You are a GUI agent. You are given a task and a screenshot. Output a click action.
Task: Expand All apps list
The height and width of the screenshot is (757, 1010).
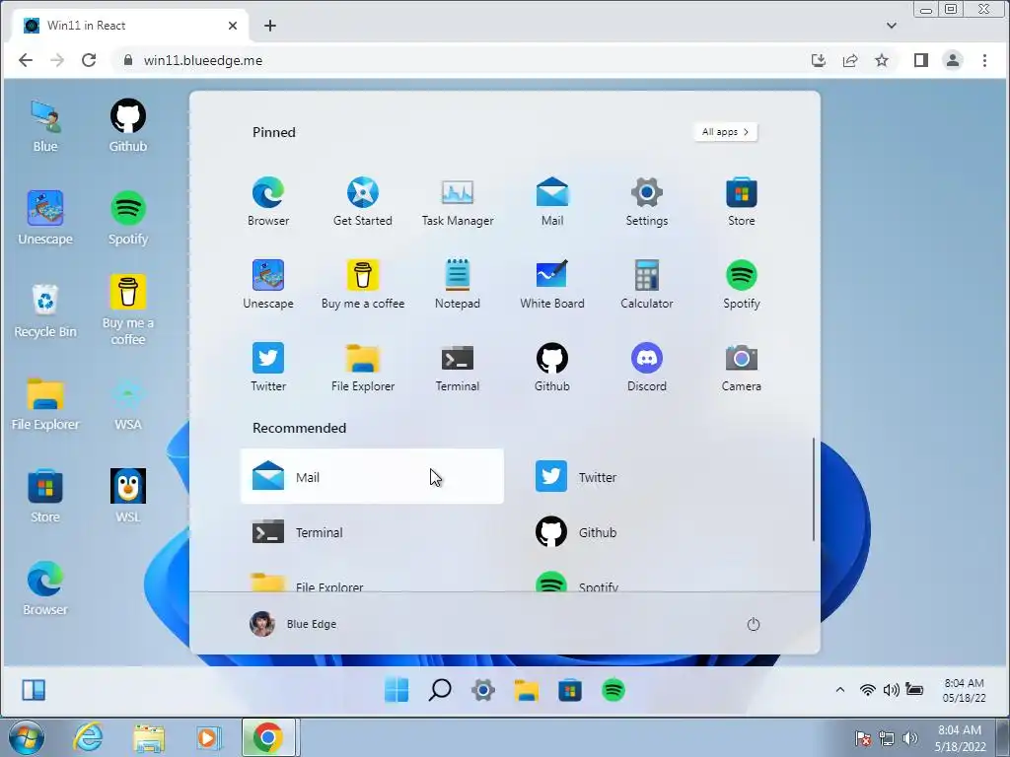click(725, 132)
